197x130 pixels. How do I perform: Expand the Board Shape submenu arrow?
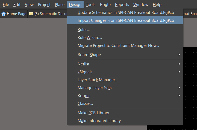(x=179, y=55)
